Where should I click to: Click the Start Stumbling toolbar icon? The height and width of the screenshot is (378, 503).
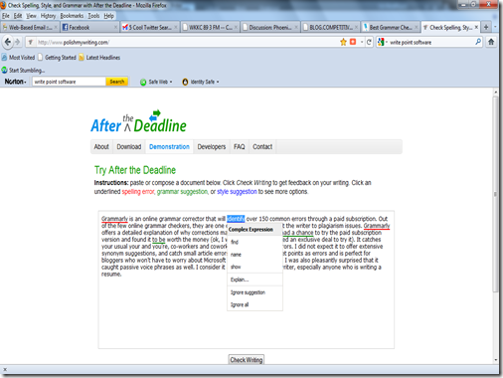tap(4, 70)
